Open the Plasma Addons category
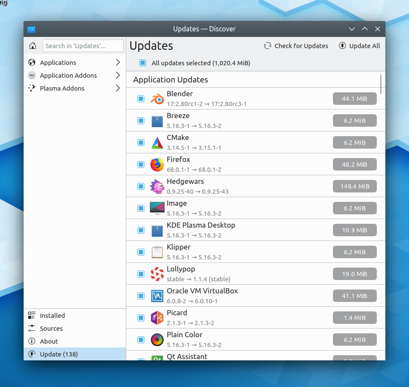The height and width of the screenshot is (387, 409). pos(75,88)
